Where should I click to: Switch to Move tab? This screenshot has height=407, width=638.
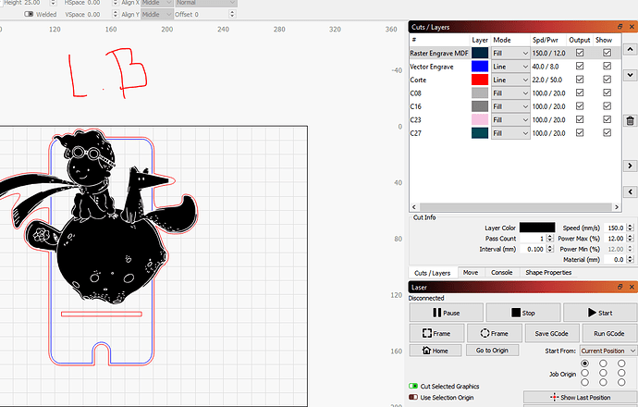pos(471,272)
